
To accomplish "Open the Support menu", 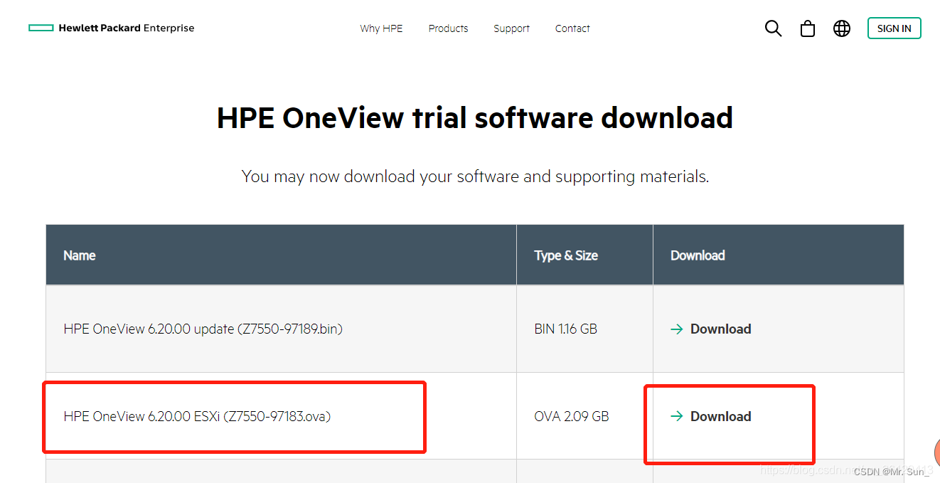I will (x=511, y=28).
